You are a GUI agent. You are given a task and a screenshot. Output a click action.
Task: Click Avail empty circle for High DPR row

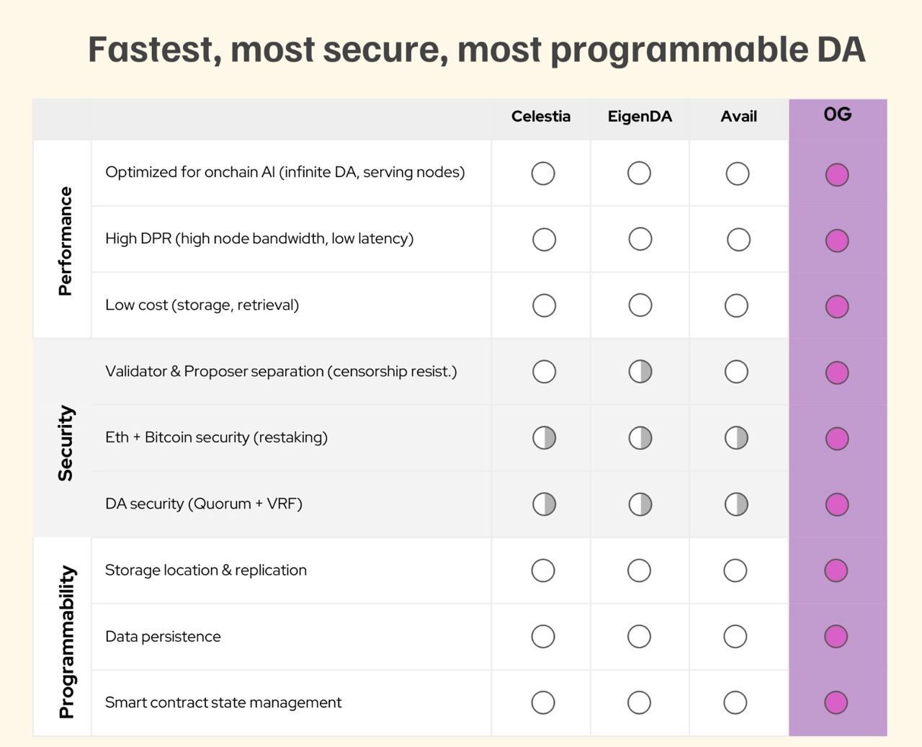coord(738,240)
